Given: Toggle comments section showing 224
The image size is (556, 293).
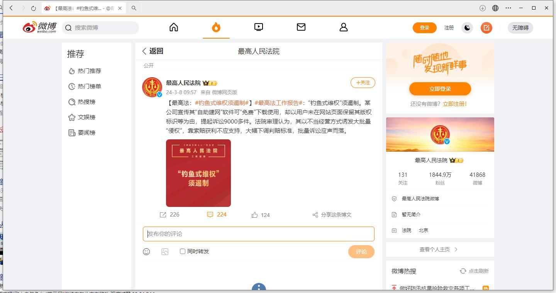Looking at the screenshot, I should 210,215.
